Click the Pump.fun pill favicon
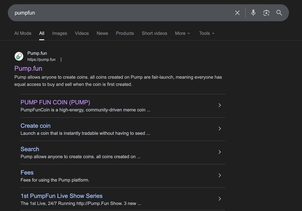 tap(19, 56)
